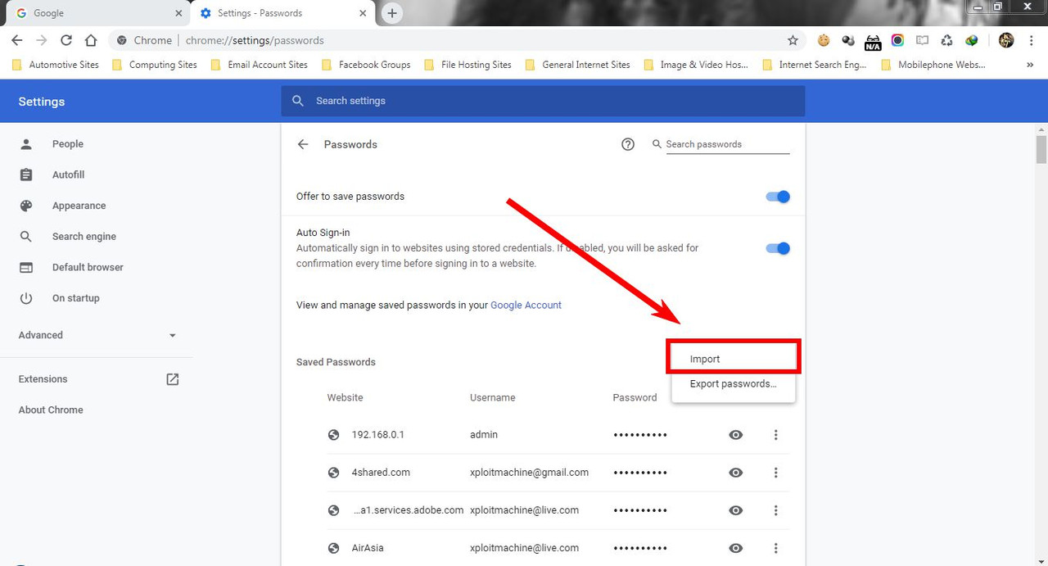Image resolution: width=1048 pixels, height=566 pixels.
Task: Select Export passwords... menu item
Action: coord(733,384)
